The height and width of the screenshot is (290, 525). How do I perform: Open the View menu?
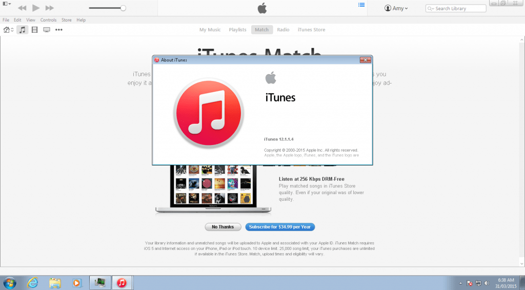[x=31, y=20]
